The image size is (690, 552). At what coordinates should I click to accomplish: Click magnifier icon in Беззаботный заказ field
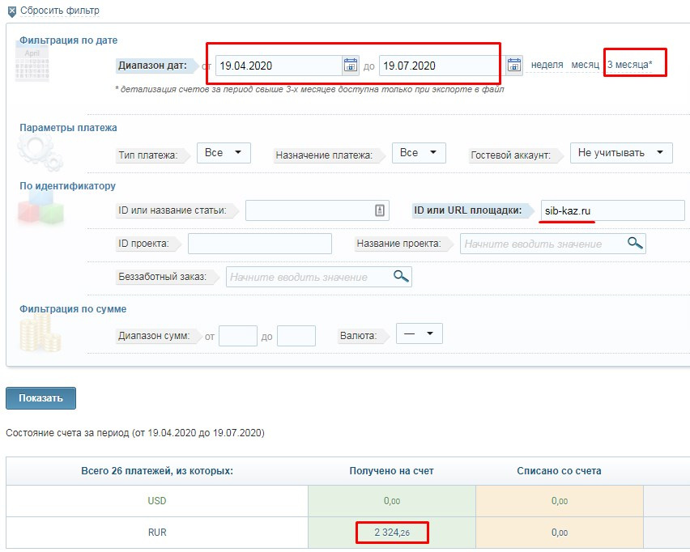(x=401, y=276)
